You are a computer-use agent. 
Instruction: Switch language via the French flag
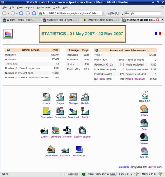point(158,33)
